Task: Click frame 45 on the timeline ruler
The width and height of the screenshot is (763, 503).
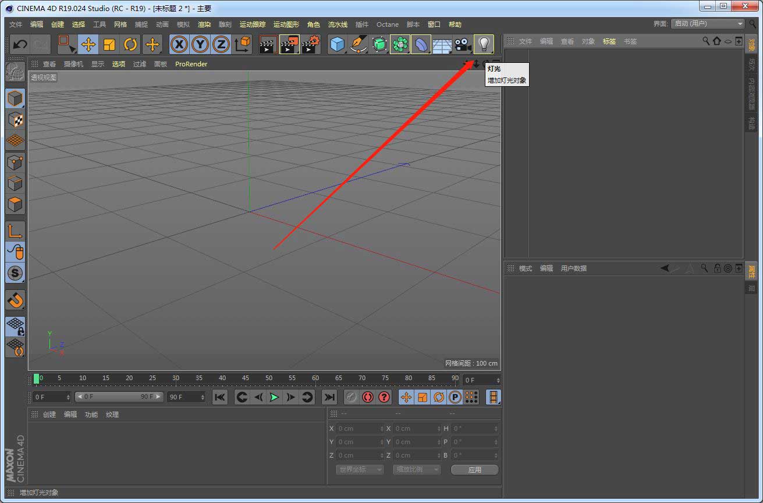Action: (246, 378)
